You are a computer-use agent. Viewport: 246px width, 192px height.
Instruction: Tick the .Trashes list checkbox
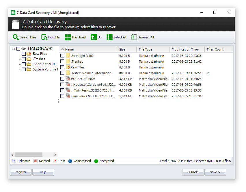[x=62, y=61]
